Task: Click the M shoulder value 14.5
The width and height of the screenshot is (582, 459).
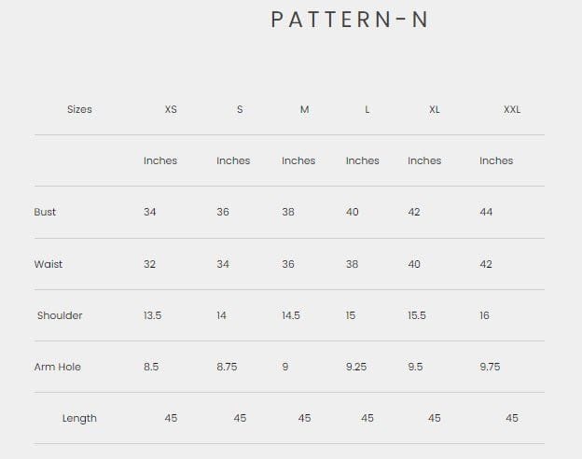Action: click(x=291, y=315)
